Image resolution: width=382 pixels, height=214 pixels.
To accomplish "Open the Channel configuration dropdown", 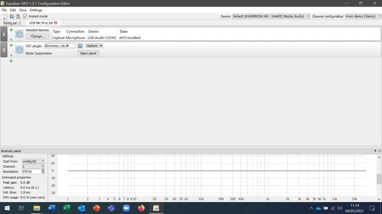I will tap(363, 16).
